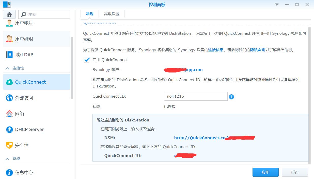Click the 搜索 search box
Viewport: 314px width, 179px height.
click(x=44, y=14)
